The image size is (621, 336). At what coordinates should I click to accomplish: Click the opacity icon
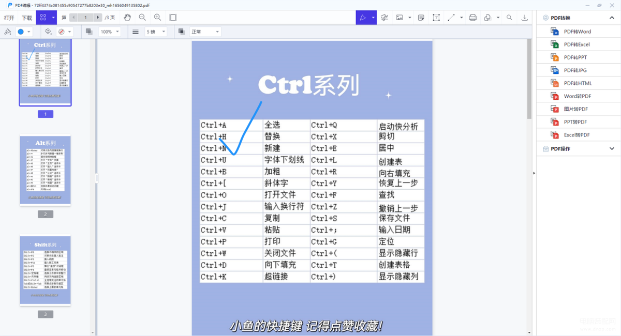tap(89, 32)
